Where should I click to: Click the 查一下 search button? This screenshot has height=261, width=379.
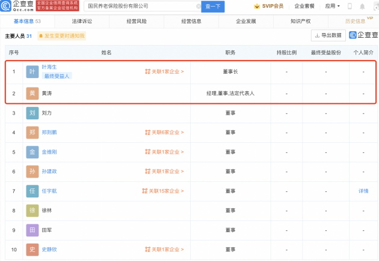[213, 7]
